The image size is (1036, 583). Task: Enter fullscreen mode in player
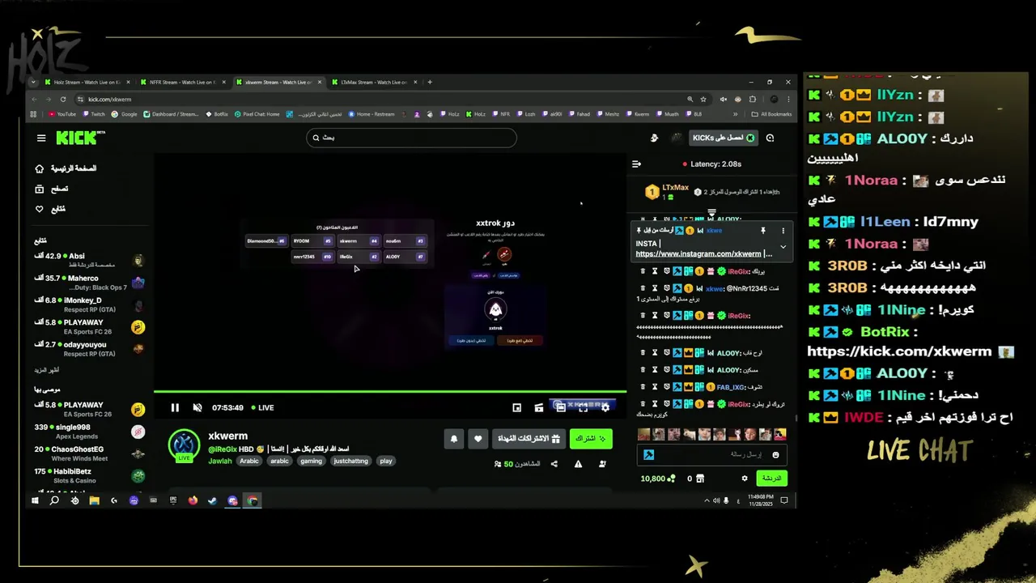(x=583, y=407)
